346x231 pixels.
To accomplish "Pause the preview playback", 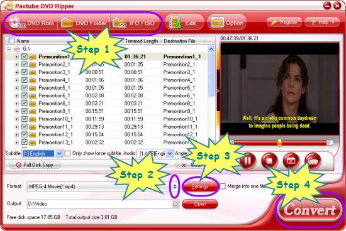I will coord(248,161).
